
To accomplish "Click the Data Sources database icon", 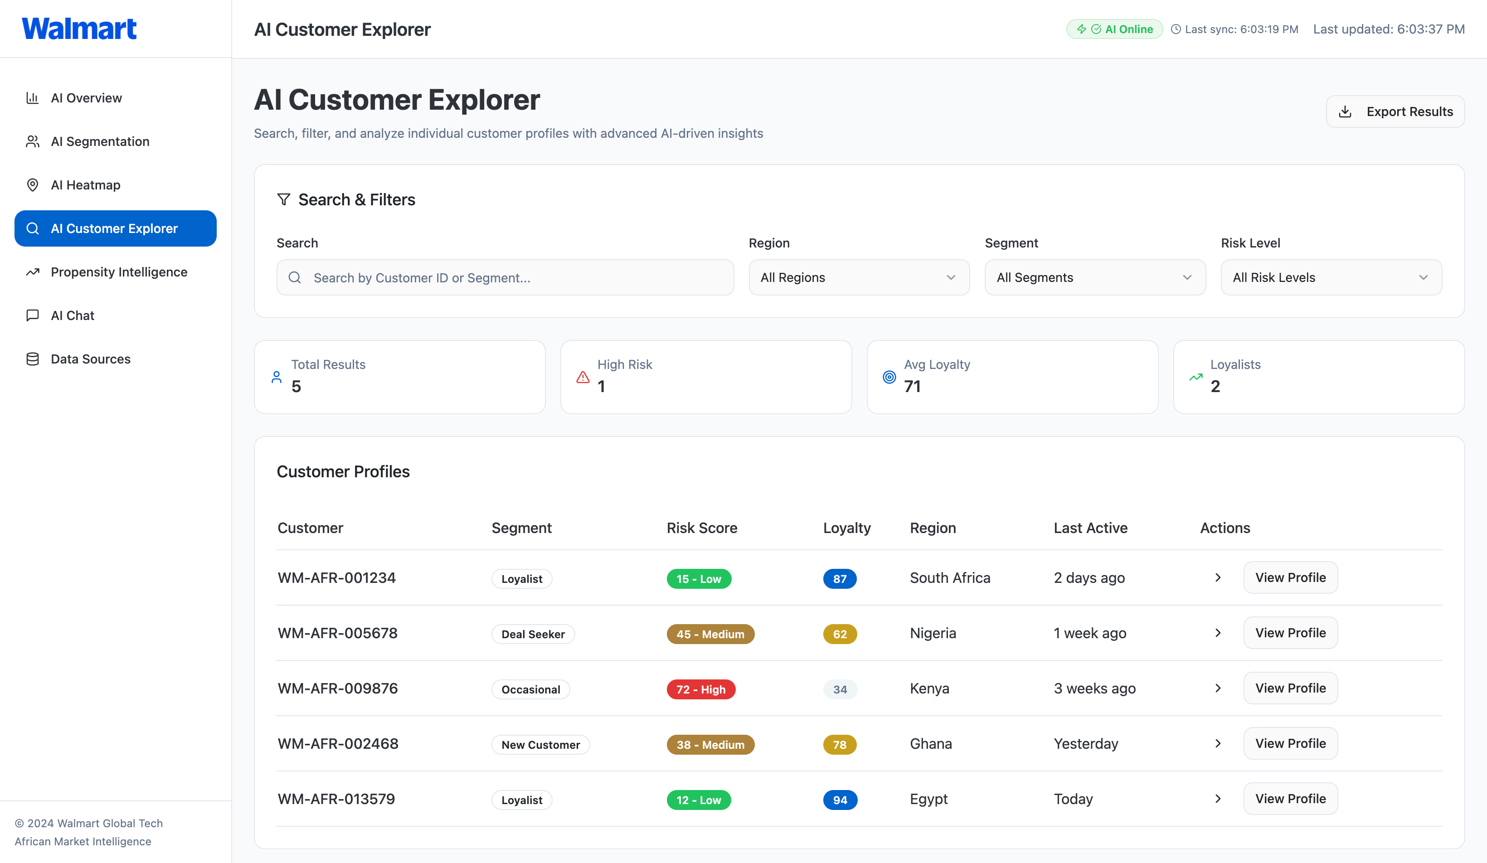I will [33, 359].
